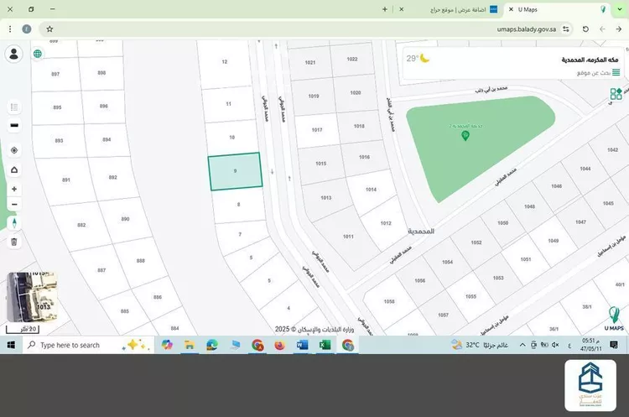
Task: Open the apps grid widget
Action: 616,94
